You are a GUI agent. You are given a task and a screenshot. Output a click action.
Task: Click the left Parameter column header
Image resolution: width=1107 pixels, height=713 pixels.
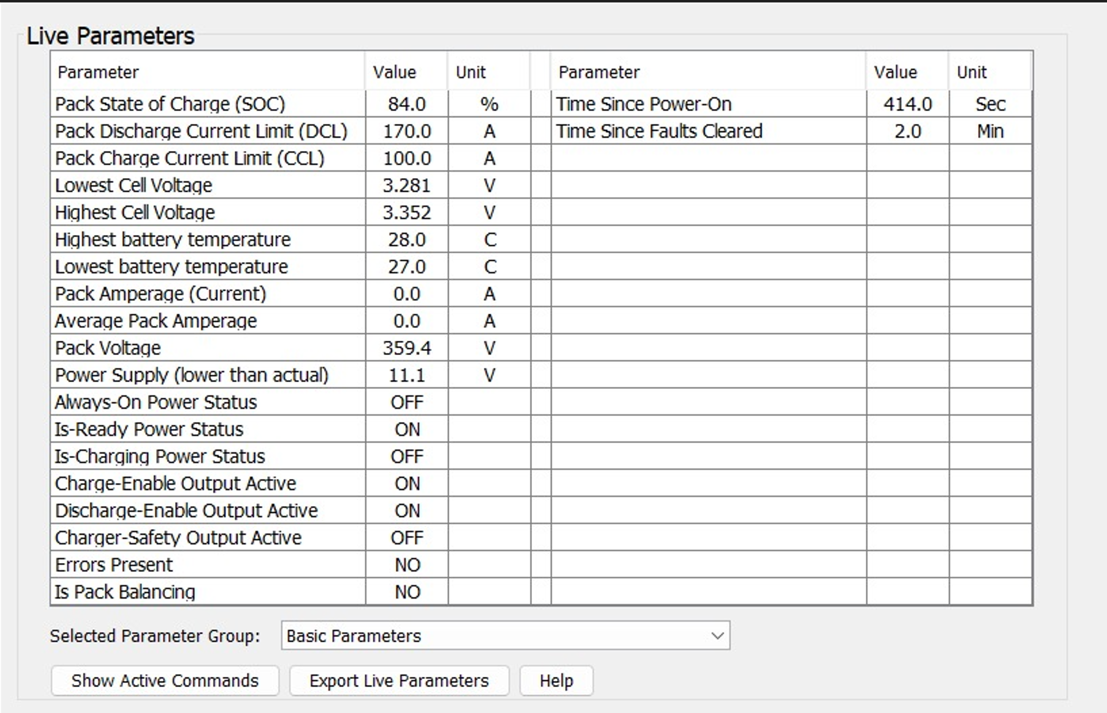tap(98, 72)
